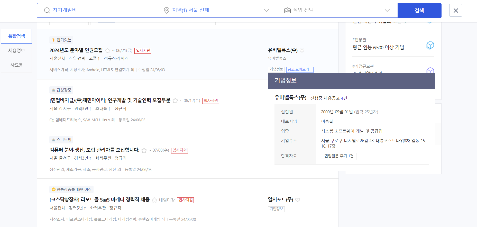Click the ~ 06/21(금) deadline text
The height and width of the screenshot is (227, 477).
pyautogui.click(x=122, y=51)
